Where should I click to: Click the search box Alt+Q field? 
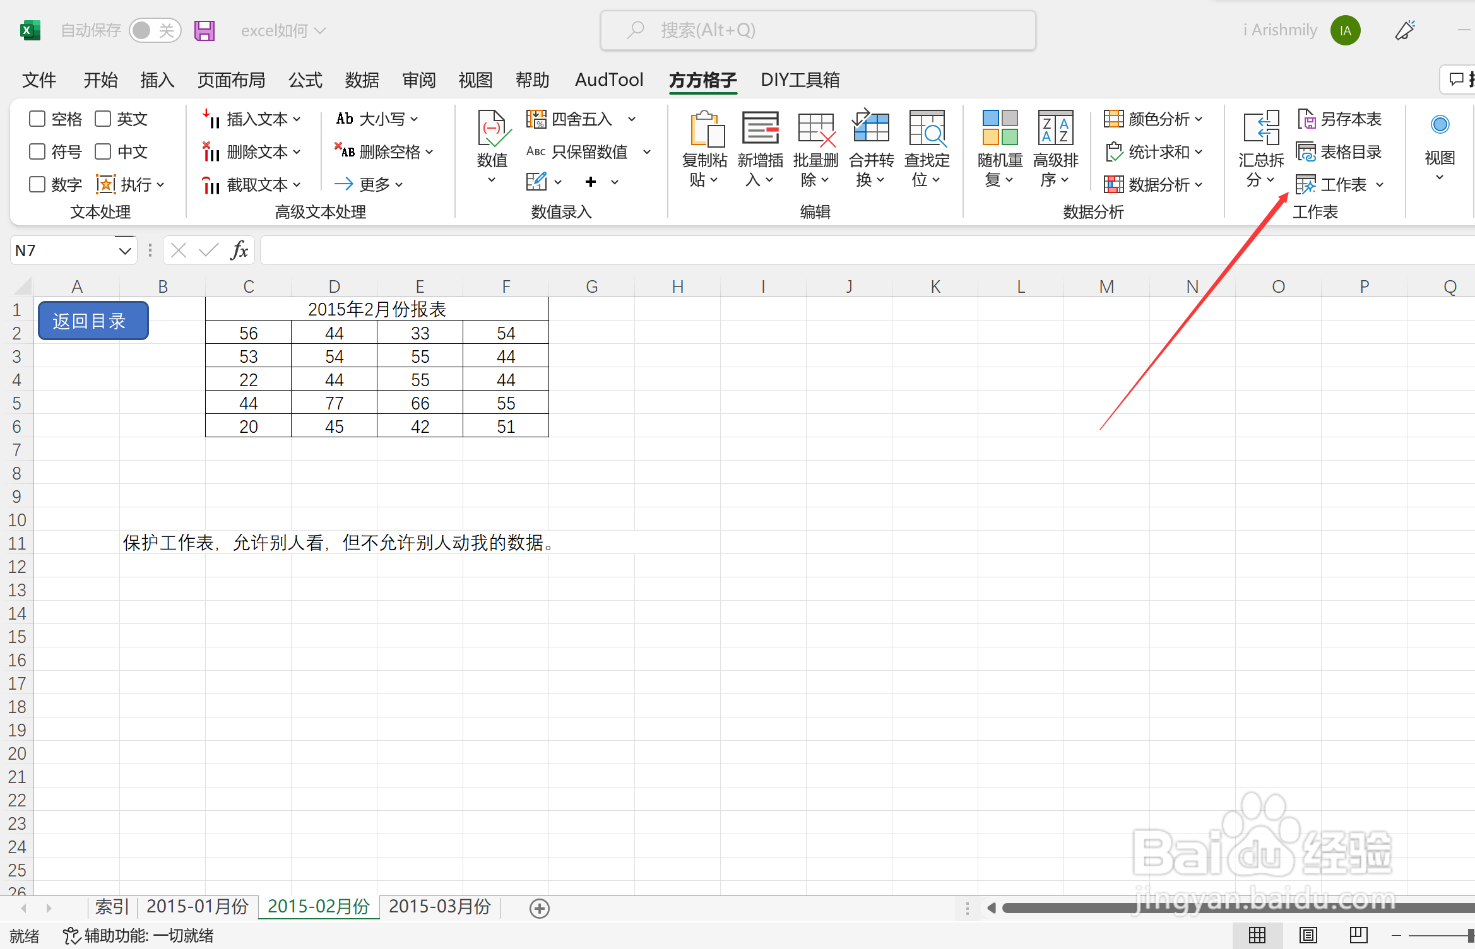tap(818, 30)
